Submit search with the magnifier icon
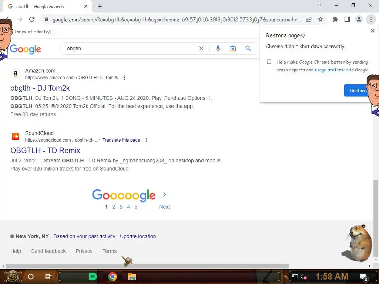379x284 pixels. point(248,48)
